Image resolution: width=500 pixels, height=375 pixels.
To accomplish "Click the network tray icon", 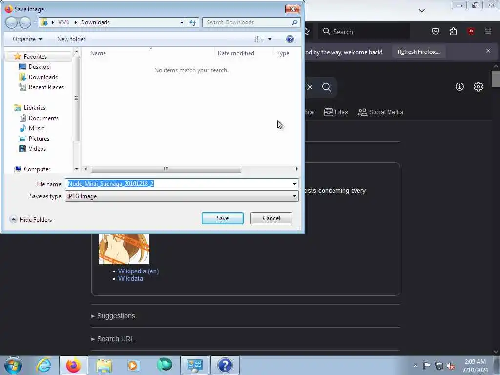I will coord(439,366).
